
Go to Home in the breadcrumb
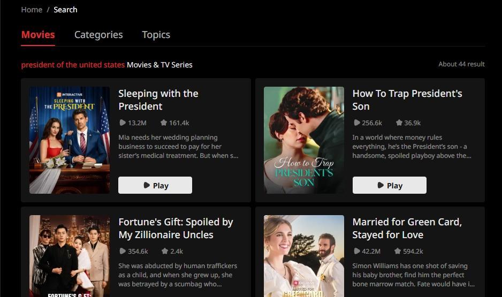click(x=32, y=10)
